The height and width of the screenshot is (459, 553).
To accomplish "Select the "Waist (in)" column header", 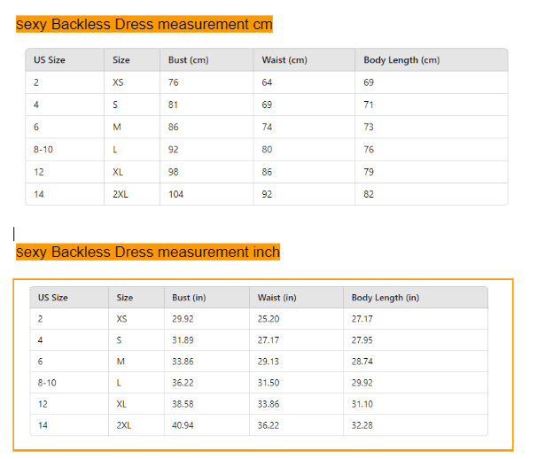I will tap(276, 298).
